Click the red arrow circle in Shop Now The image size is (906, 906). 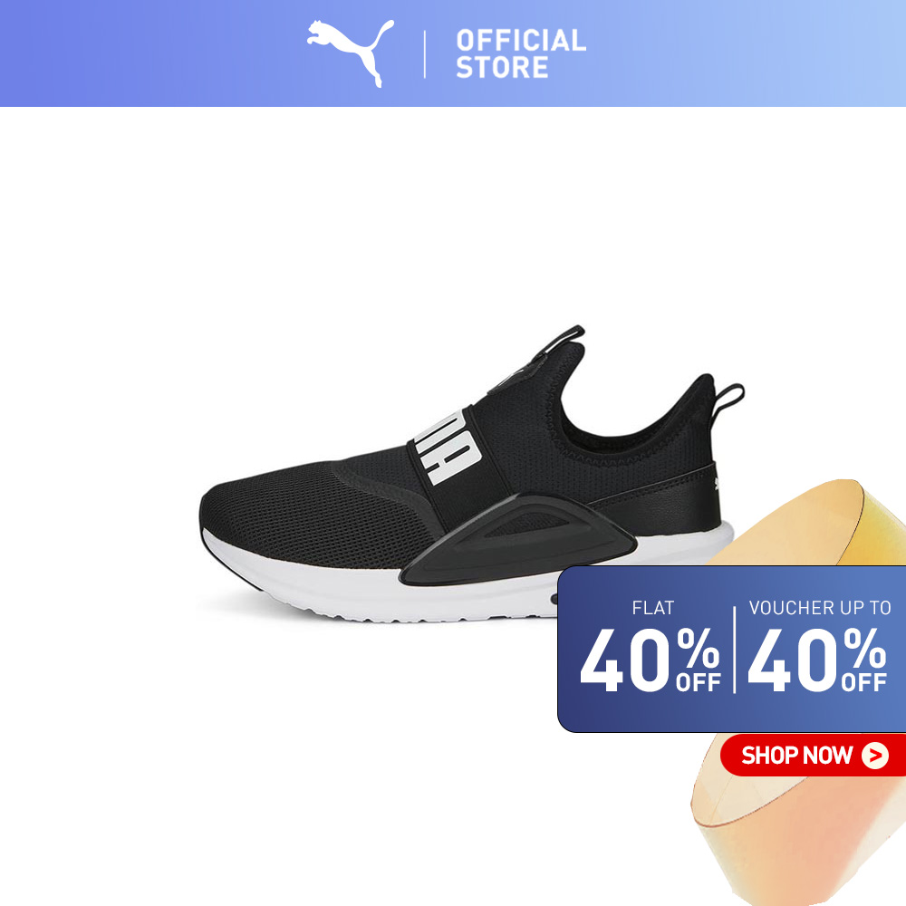875,756
